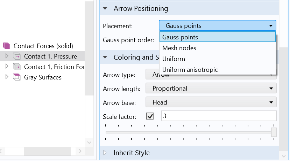The width and height of the screenshot is (290, 161).
Task: Click the Contact Forces (solid) plot group icon
Action: [x=6, y=46]
